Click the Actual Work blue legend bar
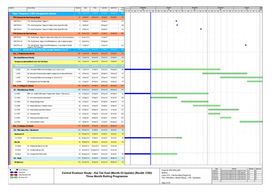The image size is (278, 196). [x=14, y=172]
